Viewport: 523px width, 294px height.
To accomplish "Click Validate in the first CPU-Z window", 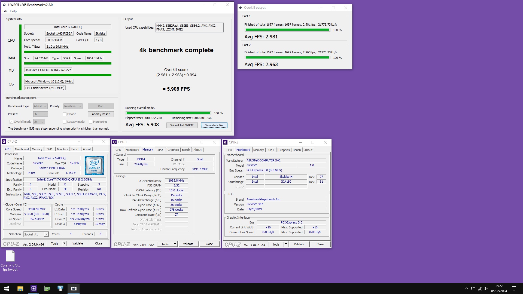I will pyautogui.click(x=78, y=243).
